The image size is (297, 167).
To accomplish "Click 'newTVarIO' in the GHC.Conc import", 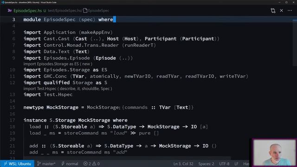I will point(137,76).
